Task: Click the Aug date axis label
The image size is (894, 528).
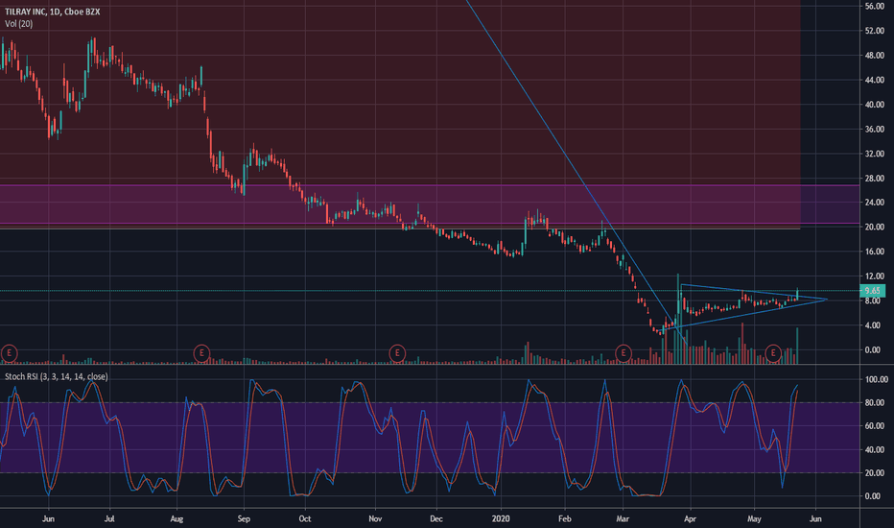Action: (x=176, y=518)
